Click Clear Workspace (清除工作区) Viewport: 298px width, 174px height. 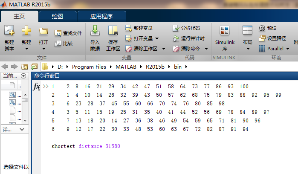141,49
